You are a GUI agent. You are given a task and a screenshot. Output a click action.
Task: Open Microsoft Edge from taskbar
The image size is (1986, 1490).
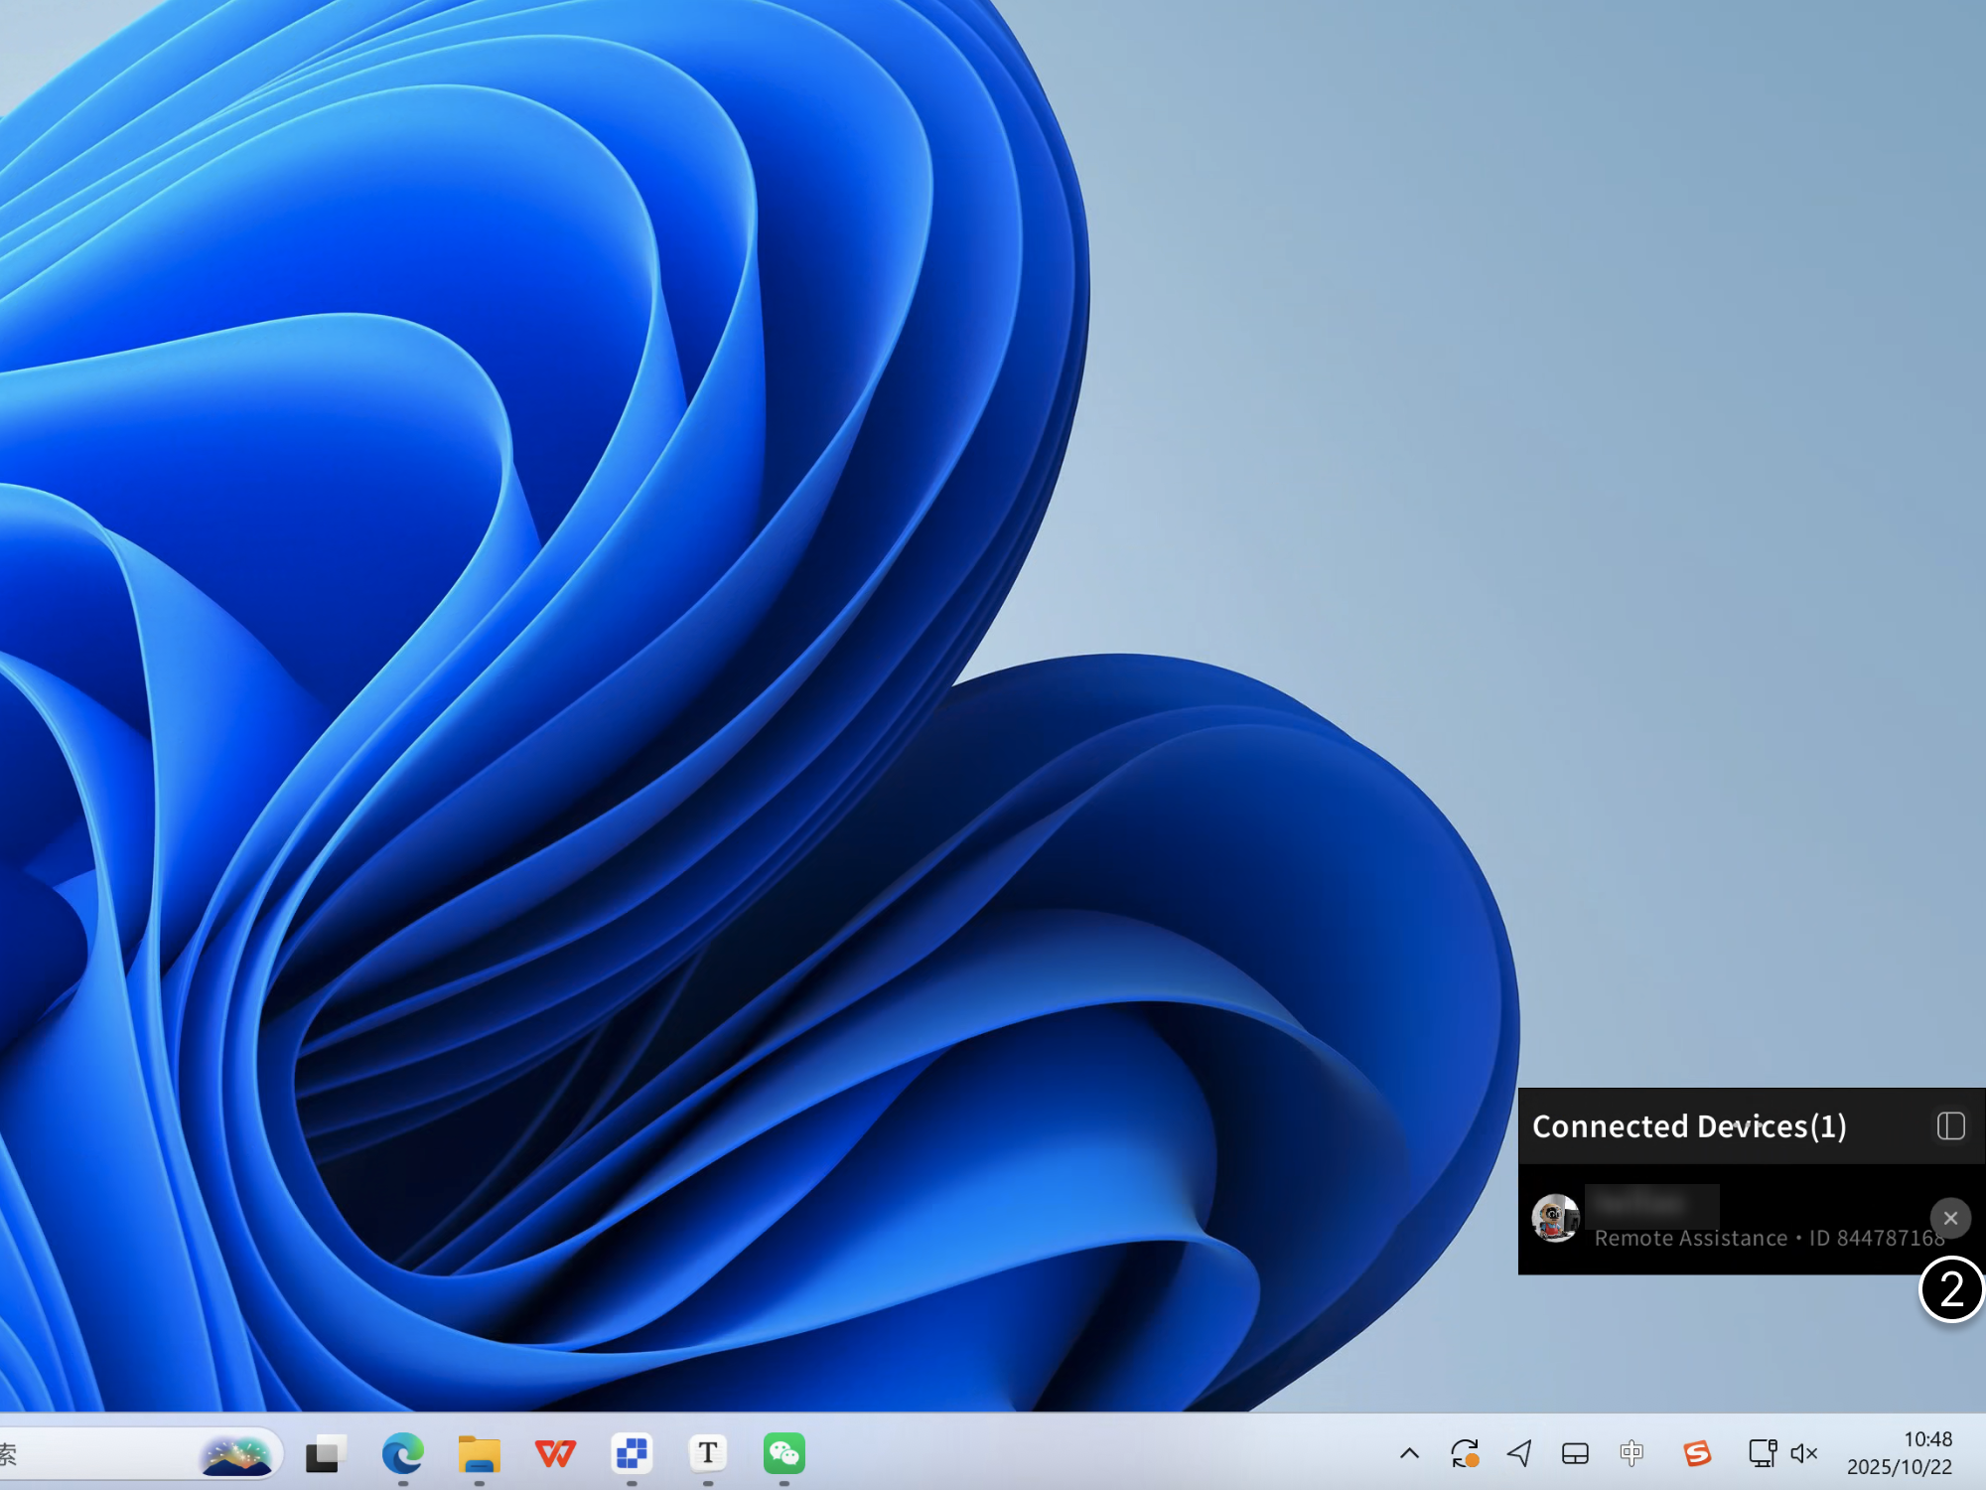click(402, 1454)
